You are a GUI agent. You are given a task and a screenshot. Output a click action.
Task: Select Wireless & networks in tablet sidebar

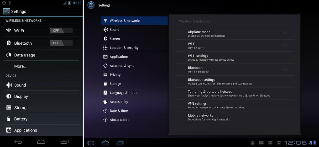click(x=134, y=21)
